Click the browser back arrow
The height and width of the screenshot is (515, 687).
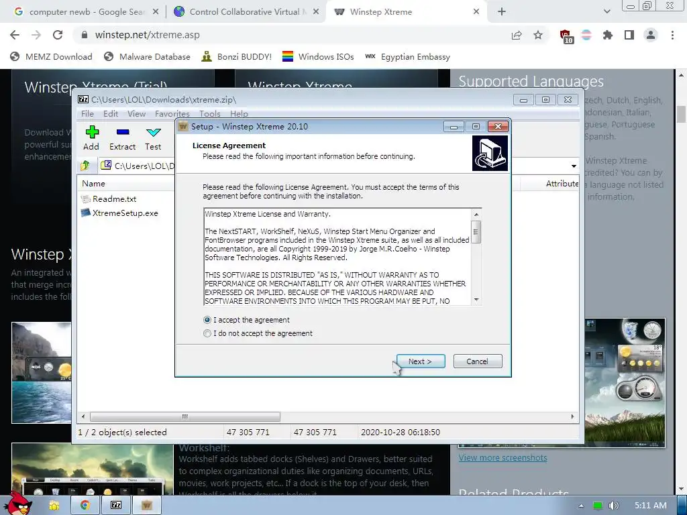(15, 35)
